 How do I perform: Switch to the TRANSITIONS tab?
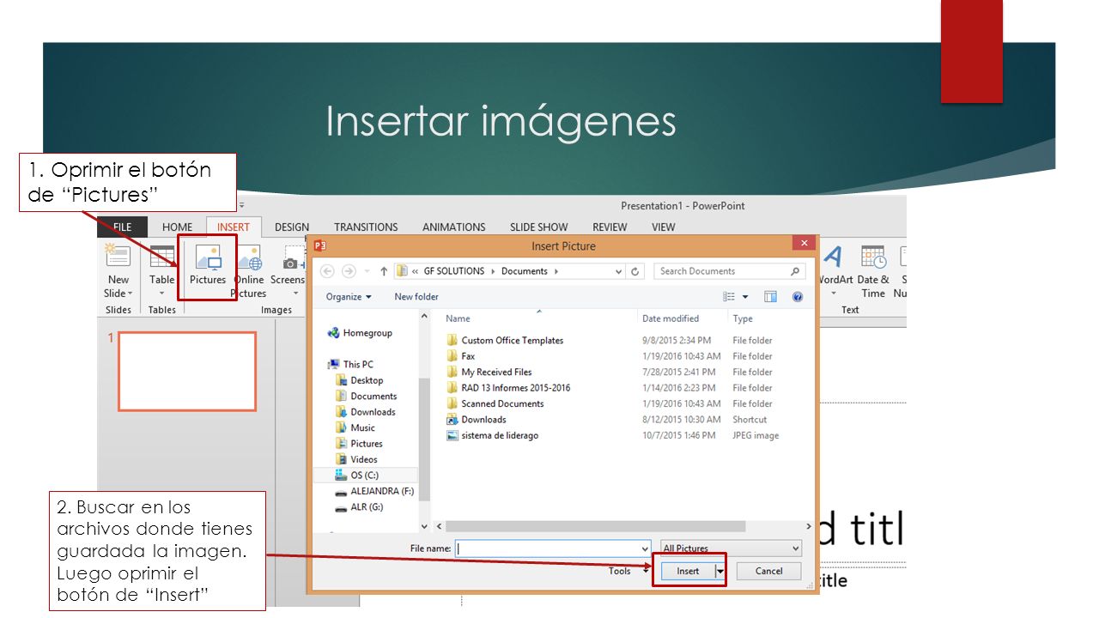pos(366,227)
